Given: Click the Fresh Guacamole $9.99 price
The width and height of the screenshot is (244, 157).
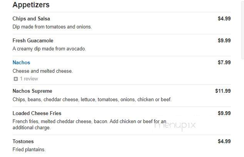Looking at the screenshot, I should tap(224, 40).
